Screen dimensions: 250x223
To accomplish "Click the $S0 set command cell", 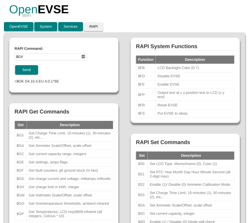I will 142,164.
